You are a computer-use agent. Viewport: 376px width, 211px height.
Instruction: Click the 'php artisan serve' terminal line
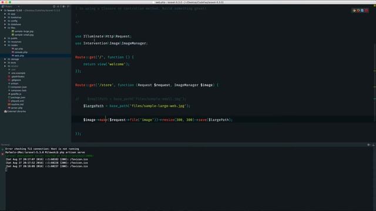tap(45, 152)
